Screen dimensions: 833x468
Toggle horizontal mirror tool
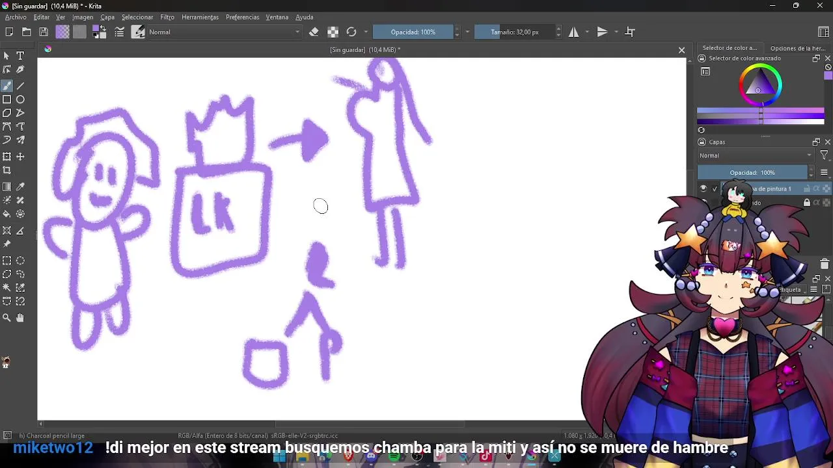(573, 32)
